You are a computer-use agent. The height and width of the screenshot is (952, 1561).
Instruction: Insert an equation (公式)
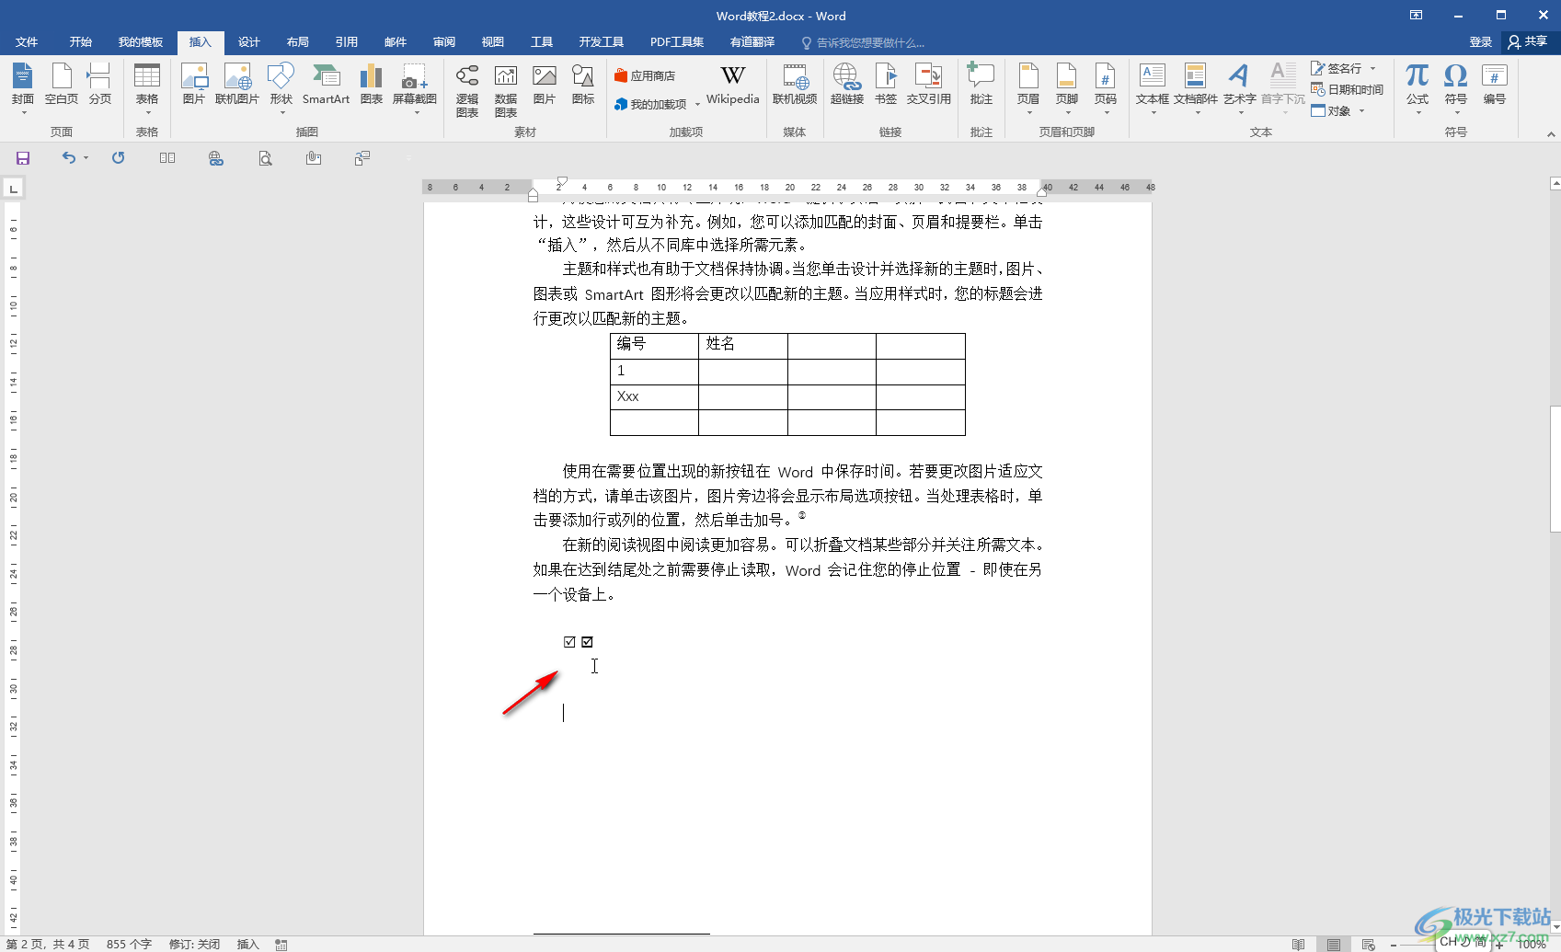[x=1418, y=87]
